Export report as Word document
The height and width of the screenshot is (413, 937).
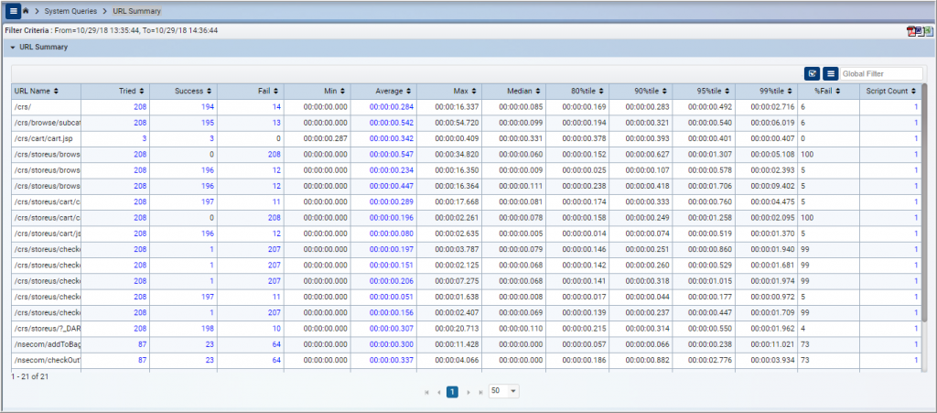tap(921, 32)
